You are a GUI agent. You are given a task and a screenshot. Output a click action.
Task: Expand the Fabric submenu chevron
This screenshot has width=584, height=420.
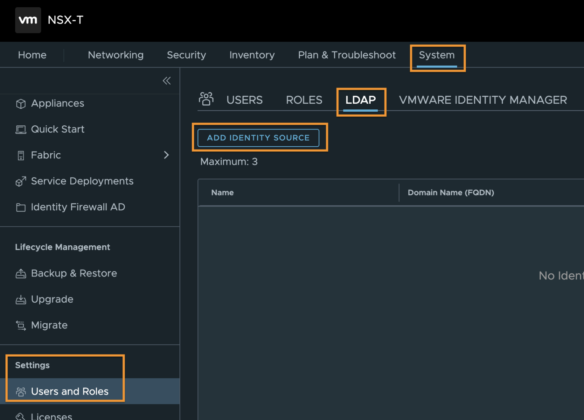coord(166,155)
